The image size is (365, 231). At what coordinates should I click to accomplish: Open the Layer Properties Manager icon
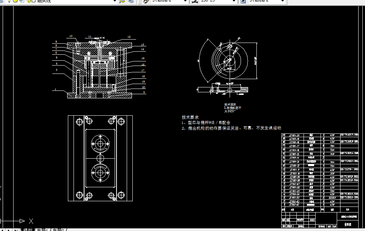coord(2,2)
